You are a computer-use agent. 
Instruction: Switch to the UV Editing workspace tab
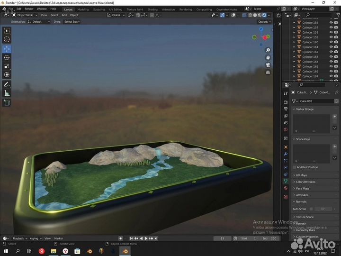(116, 9)
